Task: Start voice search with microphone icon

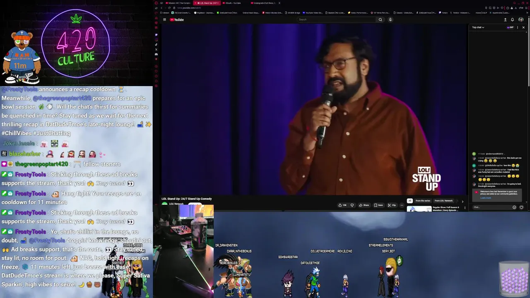Action: (x=390, y=19)
